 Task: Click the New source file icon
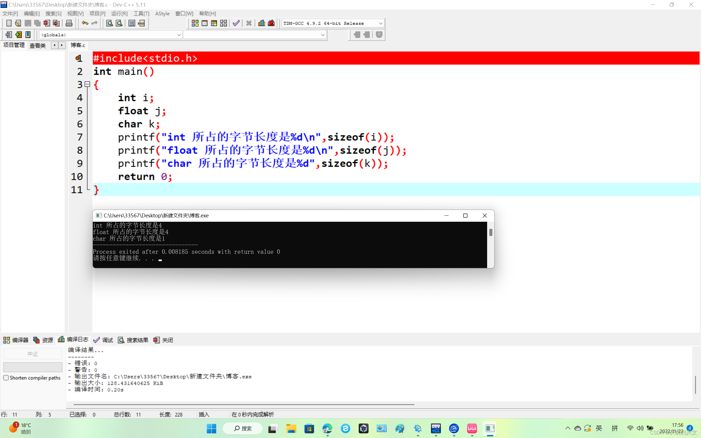(x=9, y=23)
